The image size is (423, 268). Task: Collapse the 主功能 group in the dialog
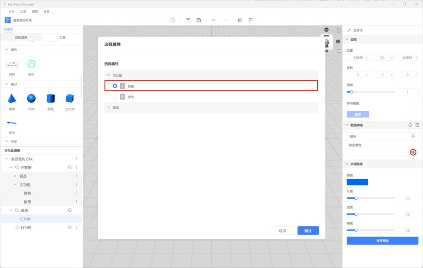(x=109, y=75)
